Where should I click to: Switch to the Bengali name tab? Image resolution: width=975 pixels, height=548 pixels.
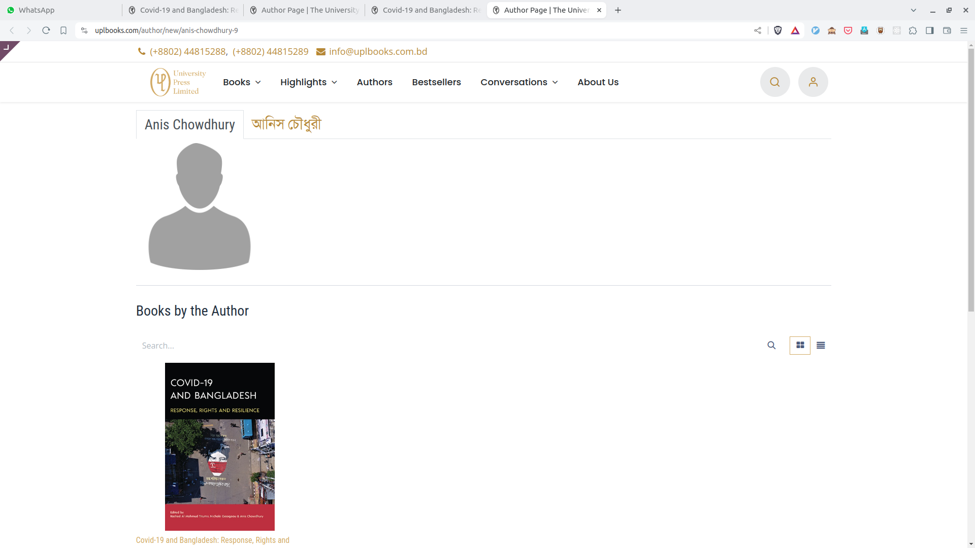[x=286, y=124]
